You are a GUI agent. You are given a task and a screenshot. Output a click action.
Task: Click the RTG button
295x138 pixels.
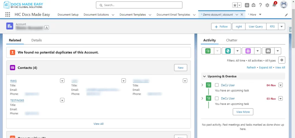pyautogui.click(x=272, y=27)
